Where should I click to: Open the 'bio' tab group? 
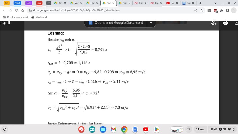(x=7, y=3)
